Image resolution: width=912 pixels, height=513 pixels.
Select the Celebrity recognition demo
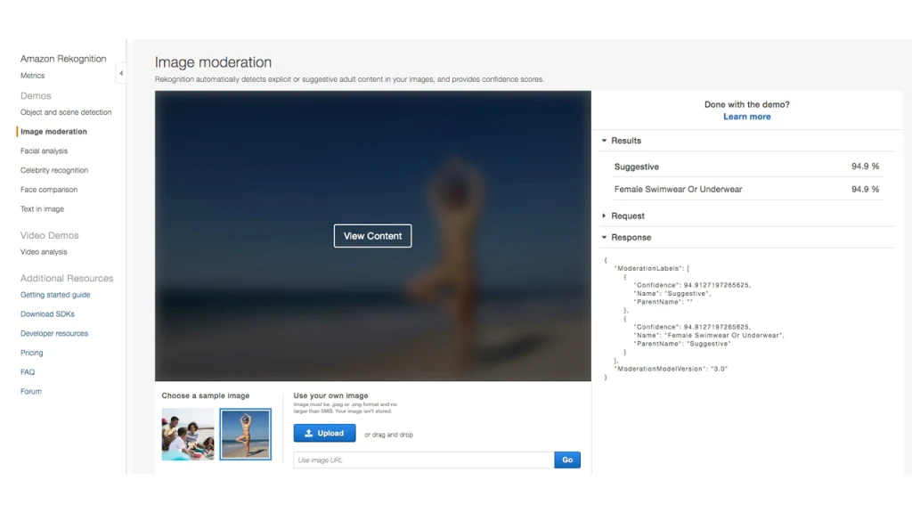coord(53,170)
